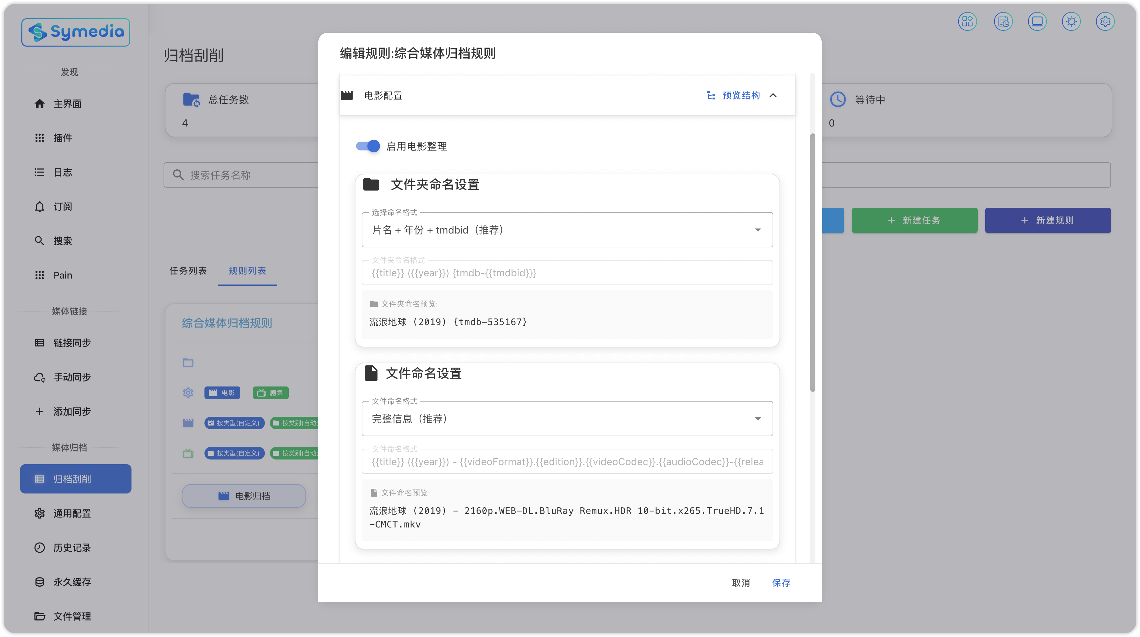Toggle the sun theme icon
Viewport: 1140px width, 637px height.
click(x=1071, y=21)
